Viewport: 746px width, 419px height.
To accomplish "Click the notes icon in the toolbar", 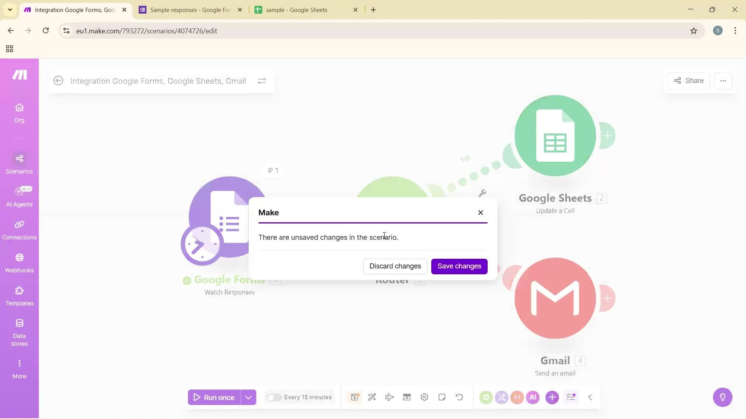I will click(442, 397).
